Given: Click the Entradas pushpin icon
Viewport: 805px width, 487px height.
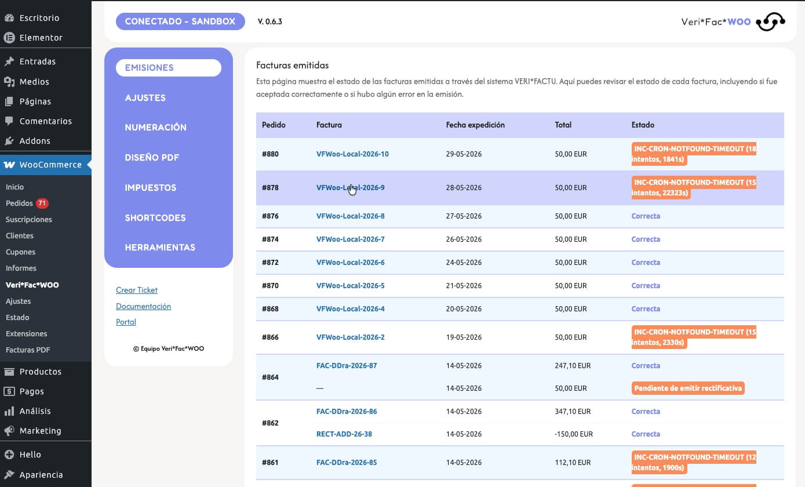Looking at the screenshot, I should pyautogui.click(x=9, y=61).
